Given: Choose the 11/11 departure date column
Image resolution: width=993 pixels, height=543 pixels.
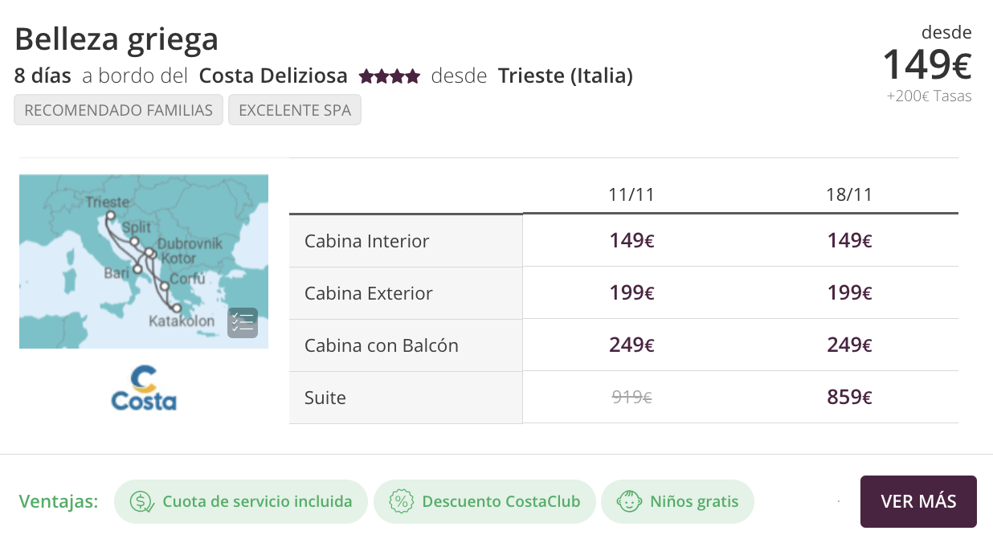Looking at the screenshot, I should click(631, 194).
